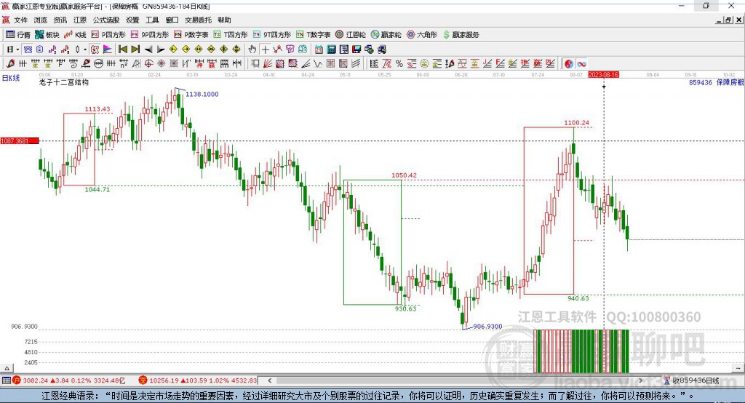Screen dimensions: 745x403
Task: Click the 1100.24 peak label
Action: tap(576, 123)
